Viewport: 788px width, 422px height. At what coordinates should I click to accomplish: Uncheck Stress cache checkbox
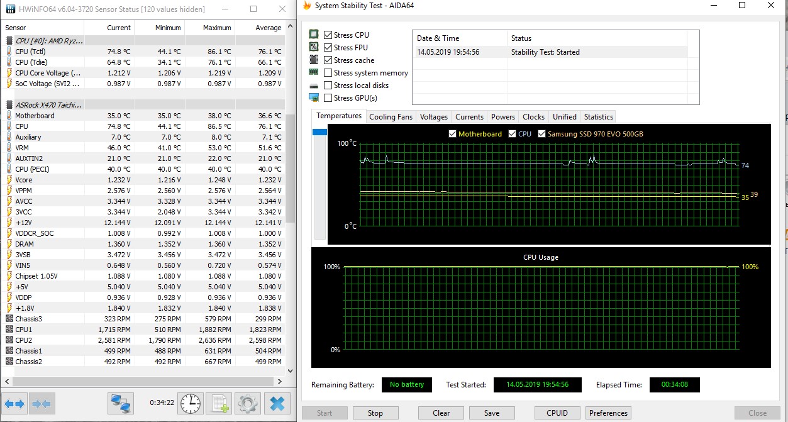328,60
